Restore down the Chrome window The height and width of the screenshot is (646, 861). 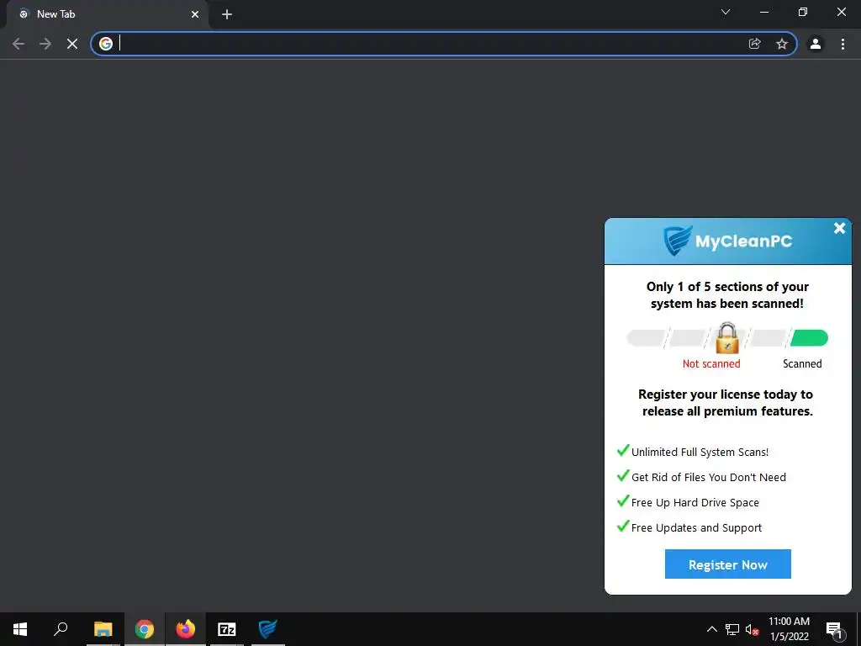[x=803, y=12]
